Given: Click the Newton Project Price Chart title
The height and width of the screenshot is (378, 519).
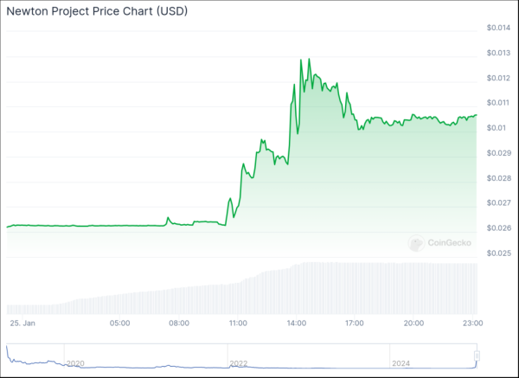Looking at the screenshot, I should pyautogui.click(x=99, y=13).
